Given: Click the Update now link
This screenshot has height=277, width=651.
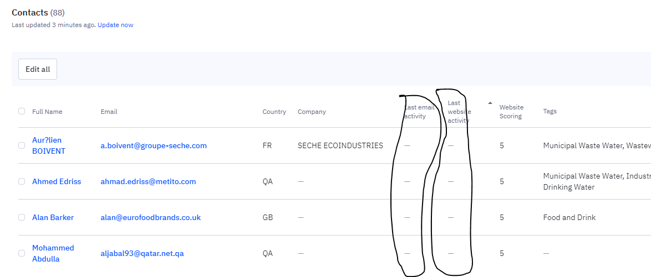Looking at the screenshot, I should [x=115, y=25].
